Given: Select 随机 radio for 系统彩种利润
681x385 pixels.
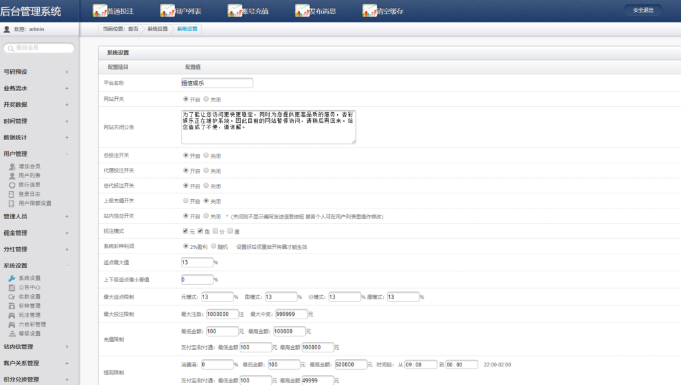Looking at the screenshot, I should coord(213,246).
